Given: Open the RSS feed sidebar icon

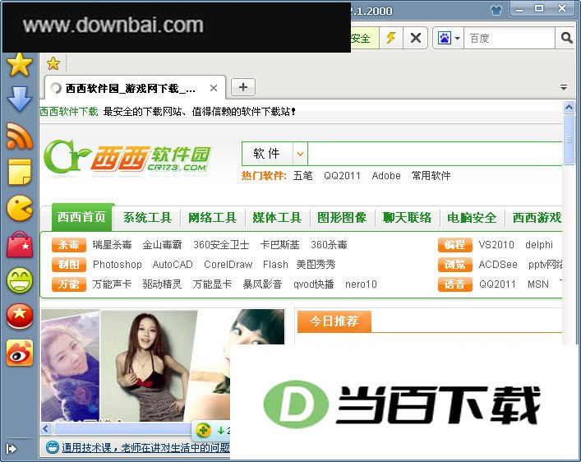Looking at the screenshot, I should (x=19, y=136).
